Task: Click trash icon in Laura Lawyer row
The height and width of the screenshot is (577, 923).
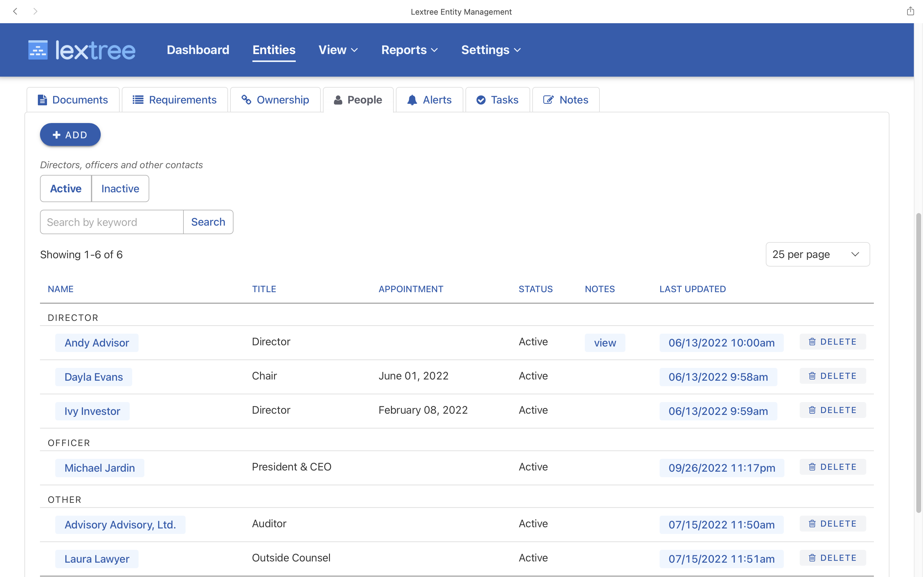Action: (x=812, y=558)
